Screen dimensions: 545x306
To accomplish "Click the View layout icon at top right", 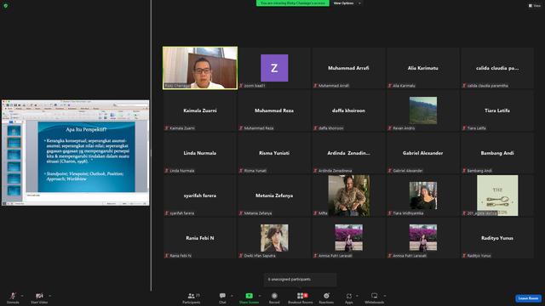I will (x=531, y=6).
